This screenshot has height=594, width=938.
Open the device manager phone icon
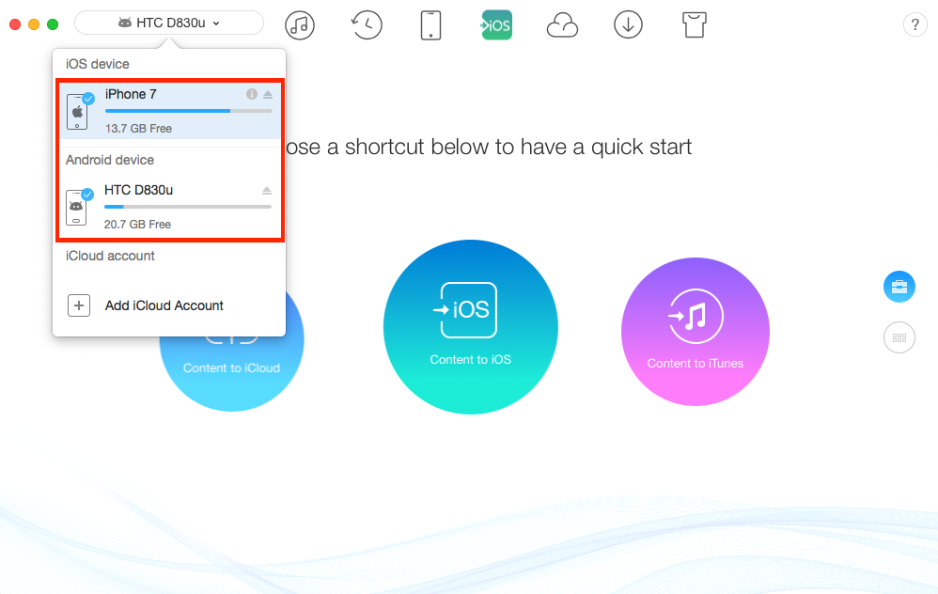tap(430, 25)
